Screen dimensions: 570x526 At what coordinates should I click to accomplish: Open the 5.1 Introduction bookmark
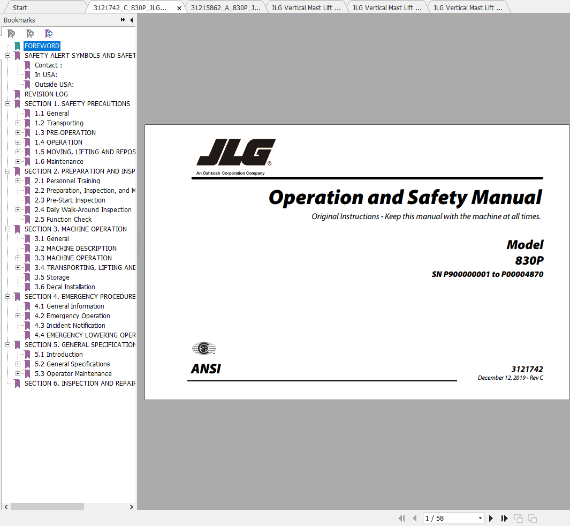(x=58, y=354)
